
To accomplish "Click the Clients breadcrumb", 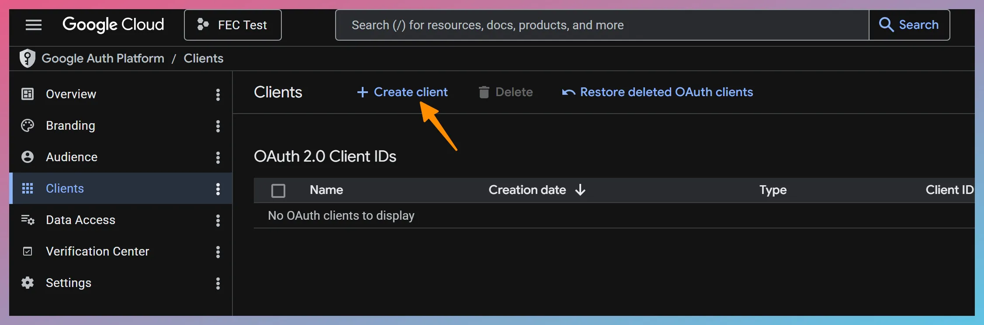I will tap(204, 58).
